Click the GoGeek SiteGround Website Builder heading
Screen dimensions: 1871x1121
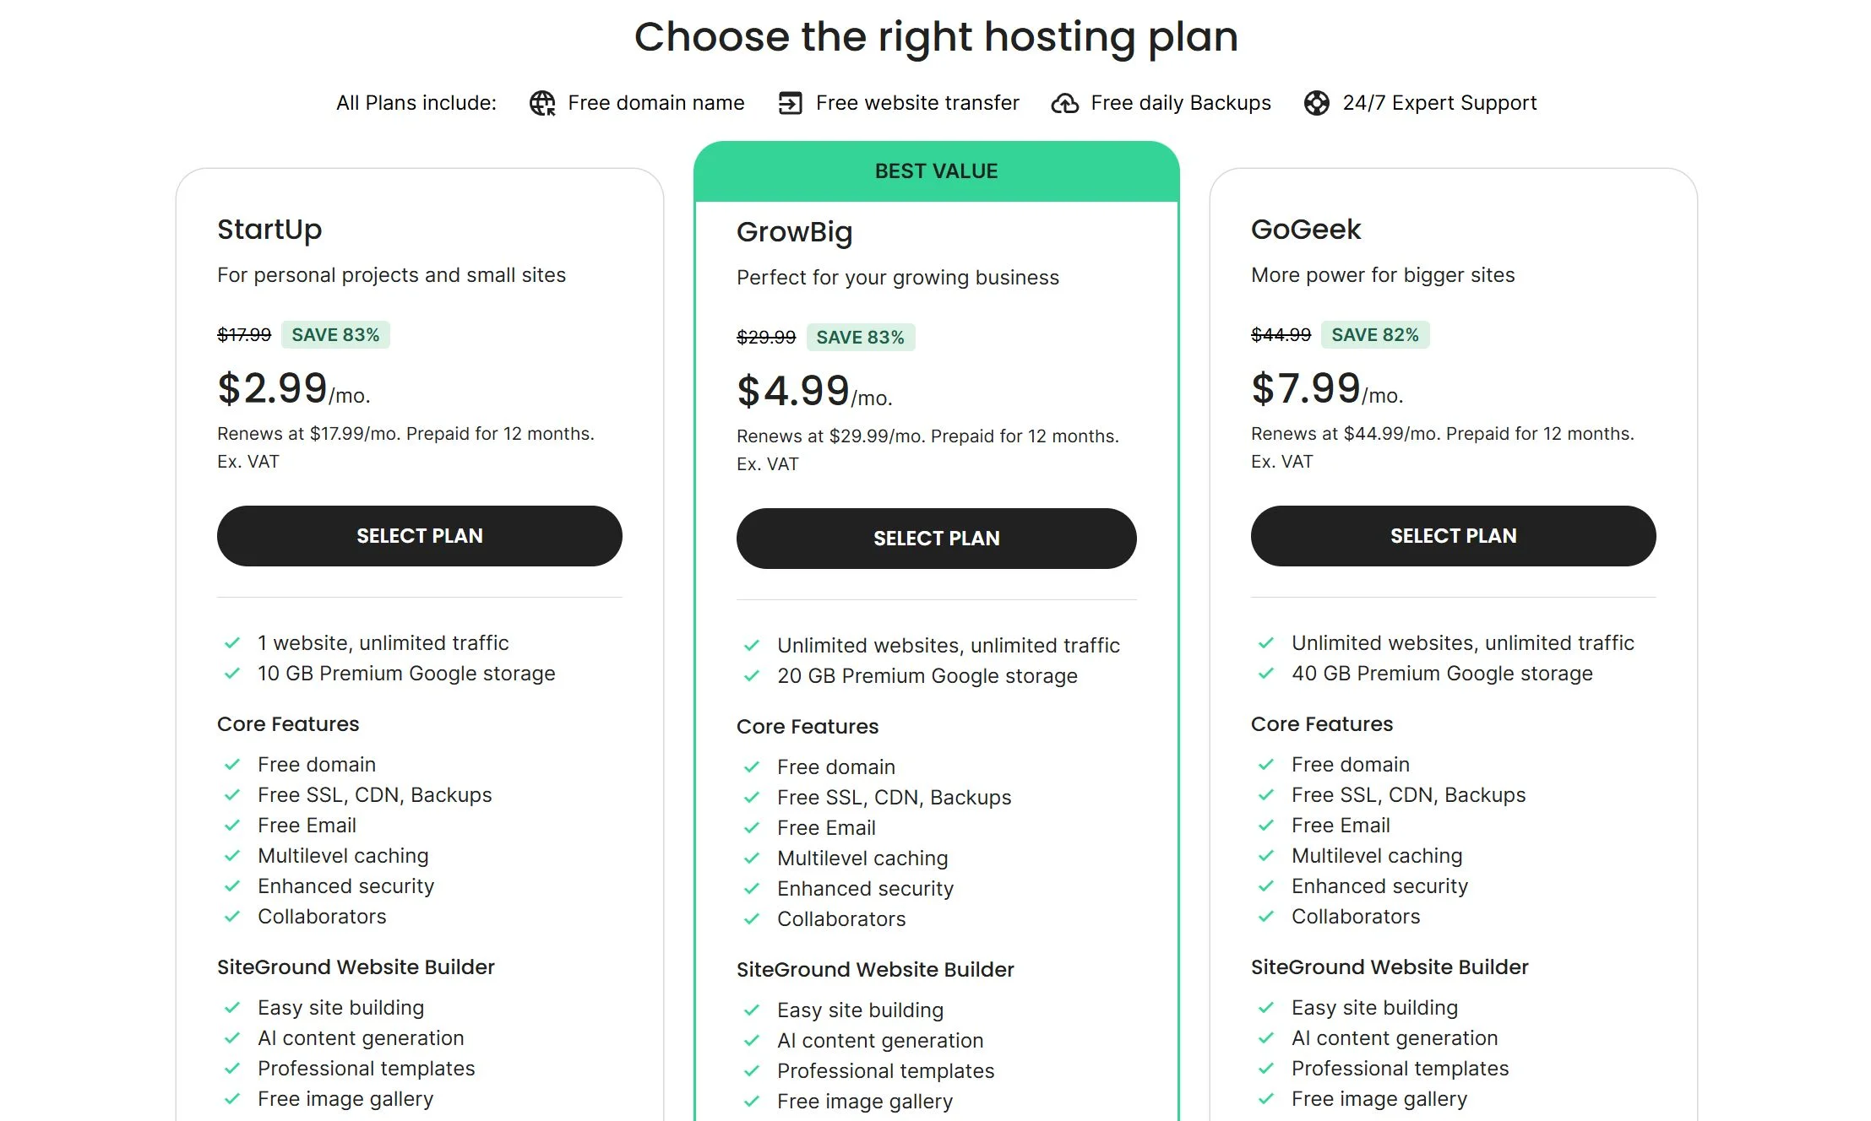(x=1389, y=967)
